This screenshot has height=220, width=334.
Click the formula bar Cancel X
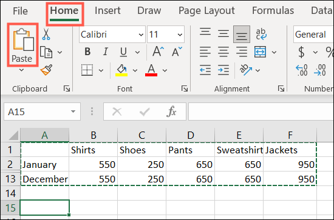pos(117,112)
